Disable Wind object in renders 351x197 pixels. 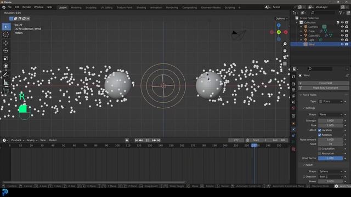click(x=347, y=44)
